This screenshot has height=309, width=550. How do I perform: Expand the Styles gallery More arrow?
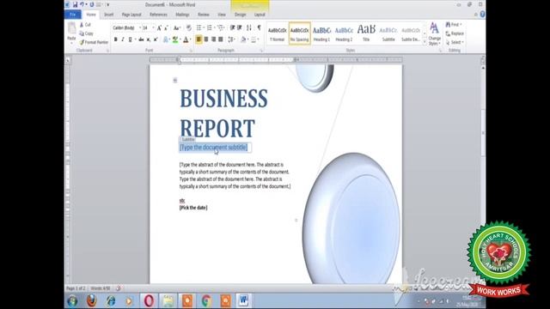point(425,42)
